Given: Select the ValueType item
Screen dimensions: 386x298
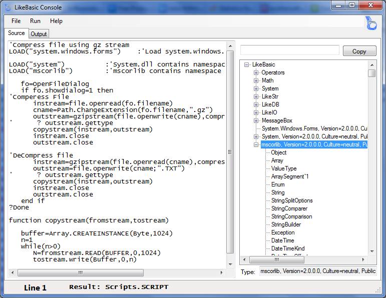Looking at the screenshot, I should (284, 168).
